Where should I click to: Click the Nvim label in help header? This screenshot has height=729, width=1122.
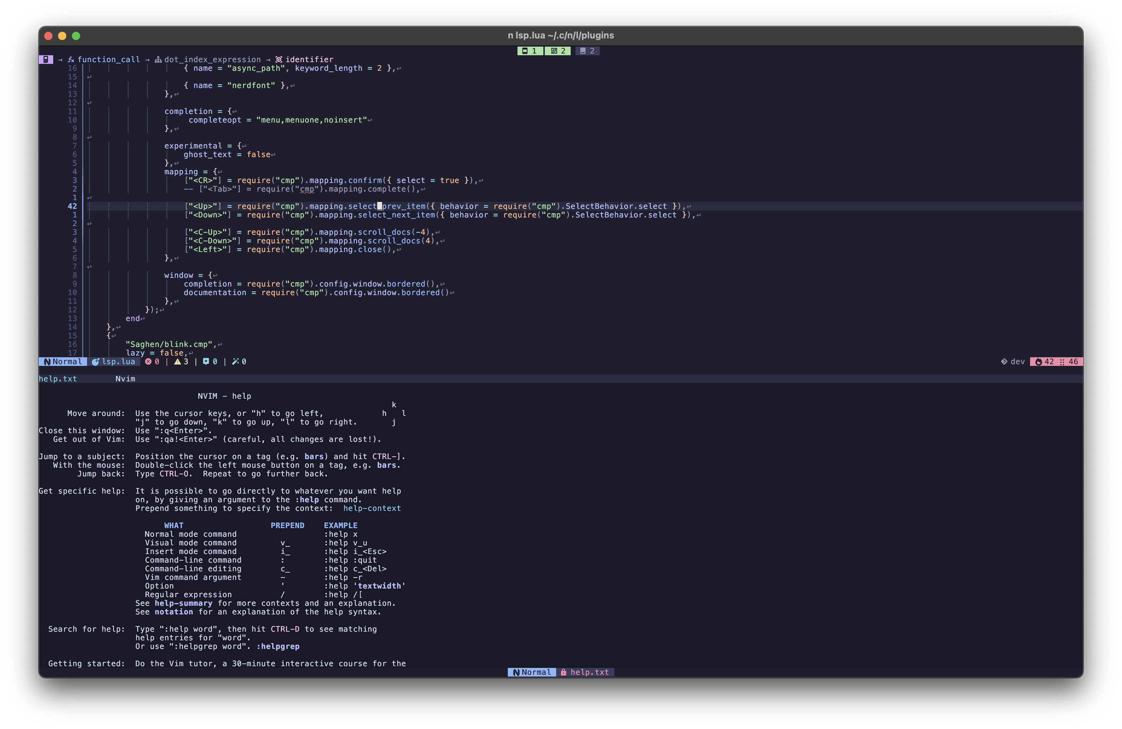click(x=125, y=379)
